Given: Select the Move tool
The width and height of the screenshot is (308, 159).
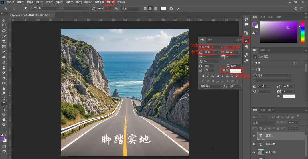Looking at the screenshot, I should pyautogui.click(x=4, y=21).
